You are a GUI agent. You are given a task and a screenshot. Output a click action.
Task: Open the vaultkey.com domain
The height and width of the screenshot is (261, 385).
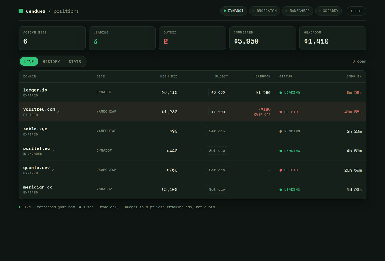click(x=39, y=109)
